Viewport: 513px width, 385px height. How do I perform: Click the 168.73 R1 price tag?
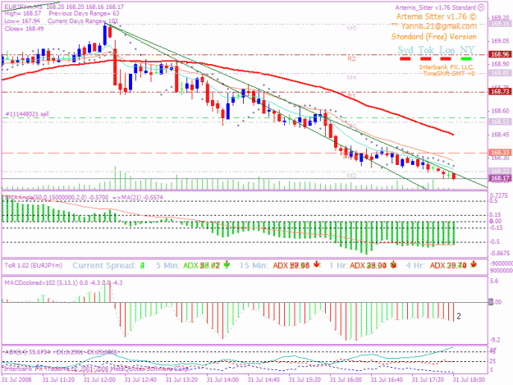(500, 92)
